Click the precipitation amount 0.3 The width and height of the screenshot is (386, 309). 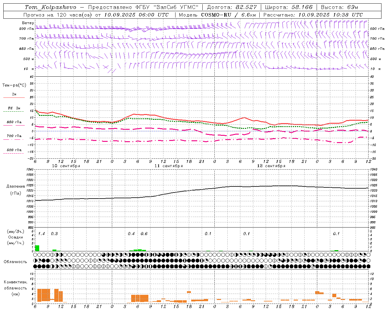pyautogui.click(x=54, y=234)
